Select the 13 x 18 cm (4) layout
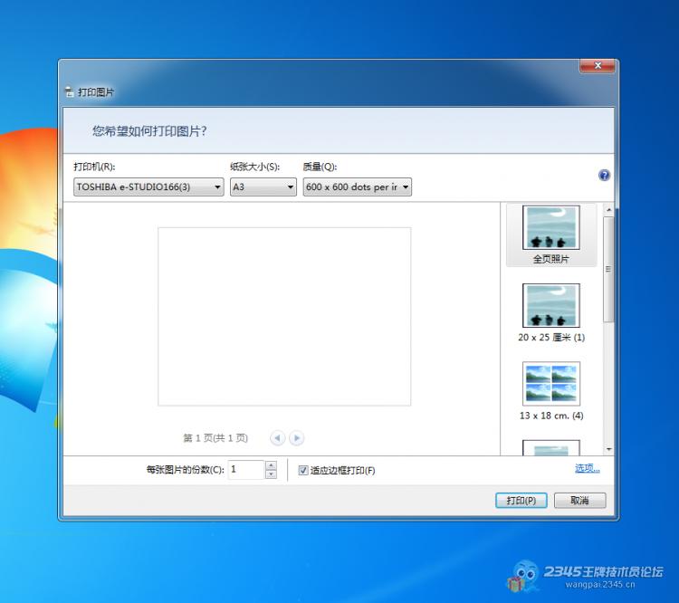This screenshot has width=679, height=603. pos(551,391)
